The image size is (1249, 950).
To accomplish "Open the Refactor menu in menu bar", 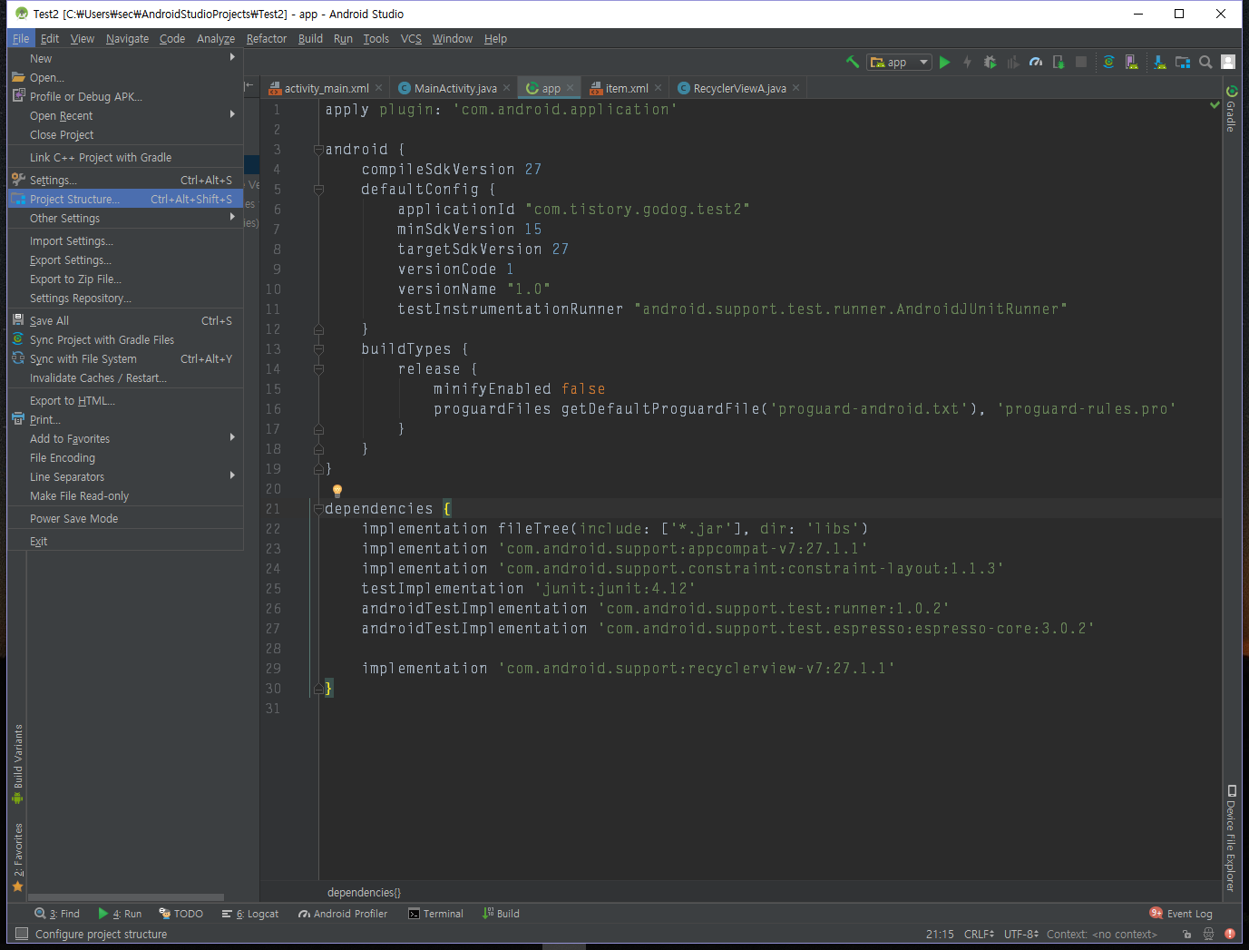I will click(266, 38).
